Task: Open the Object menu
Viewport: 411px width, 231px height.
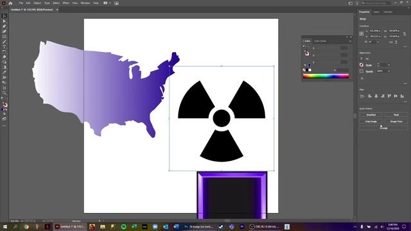Action: point(37,3)
